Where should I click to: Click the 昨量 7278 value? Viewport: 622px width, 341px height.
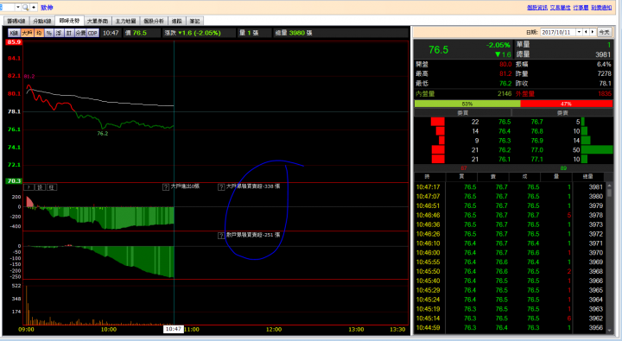[x=604, y=73]
